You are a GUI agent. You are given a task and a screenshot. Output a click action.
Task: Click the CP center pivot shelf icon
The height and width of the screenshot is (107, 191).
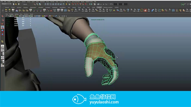(x=34, y=10)
